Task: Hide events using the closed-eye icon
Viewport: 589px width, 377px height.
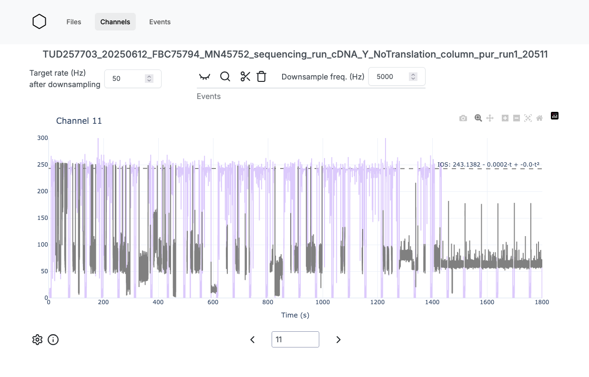Action: 204,76
